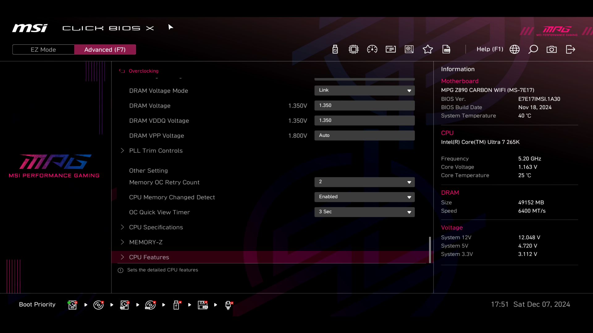Open the OC Quick View Timer dropdown

click(364, 212)
